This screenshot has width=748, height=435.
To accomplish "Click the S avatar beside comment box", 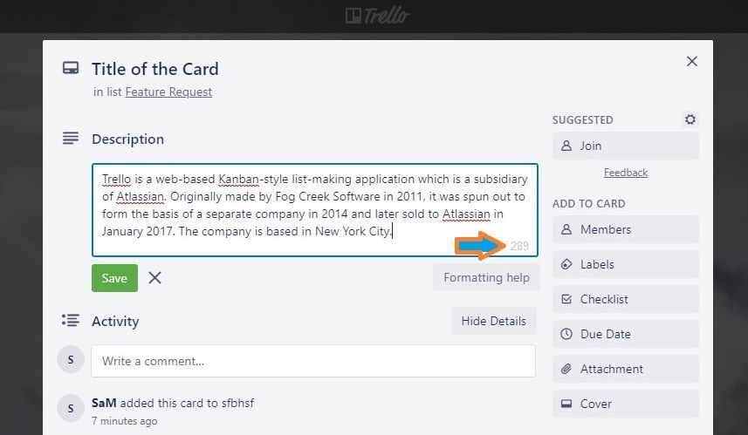I will (71, 359).
